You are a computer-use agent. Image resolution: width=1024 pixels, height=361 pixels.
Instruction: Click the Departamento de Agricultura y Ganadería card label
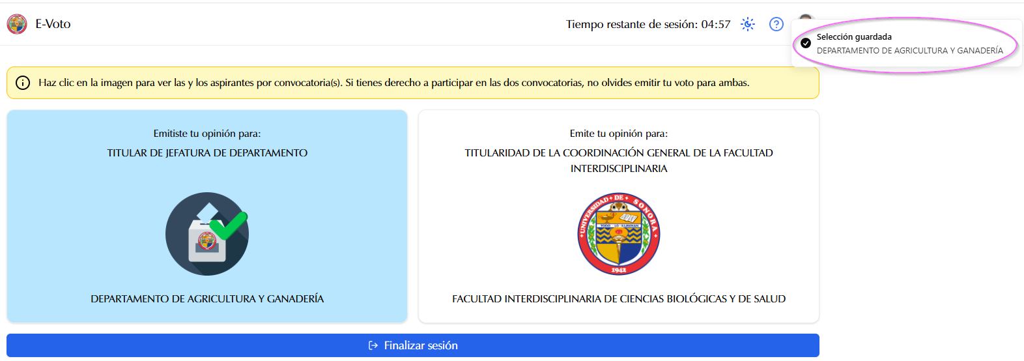[207, 299]
